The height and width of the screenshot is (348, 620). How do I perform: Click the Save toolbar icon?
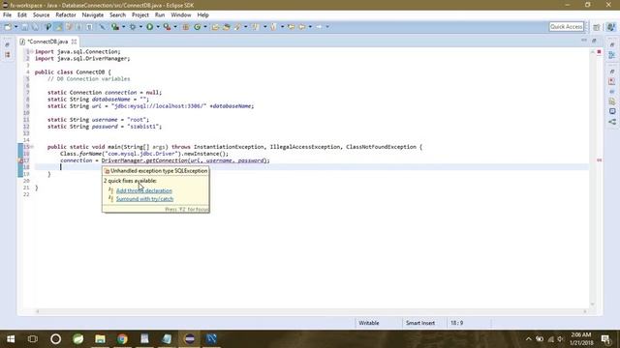24,27
